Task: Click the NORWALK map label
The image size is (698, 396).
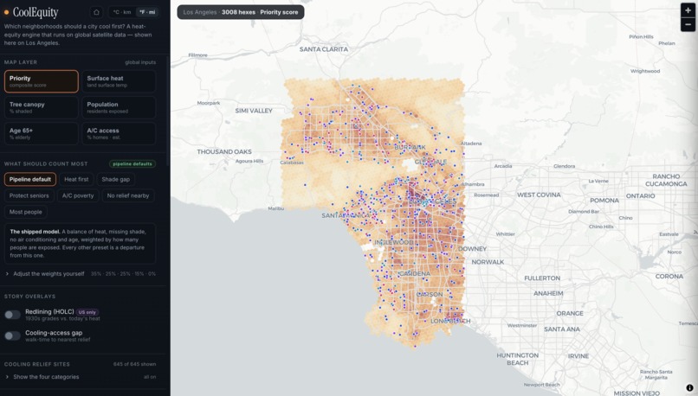Action: coord(488,262)
